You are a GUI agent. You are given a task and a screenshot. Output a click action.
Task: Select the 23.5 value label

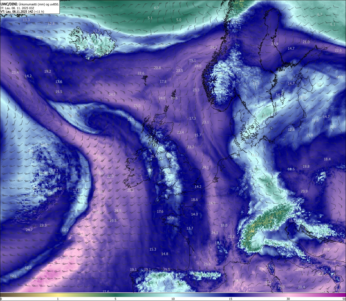(179, 71)
